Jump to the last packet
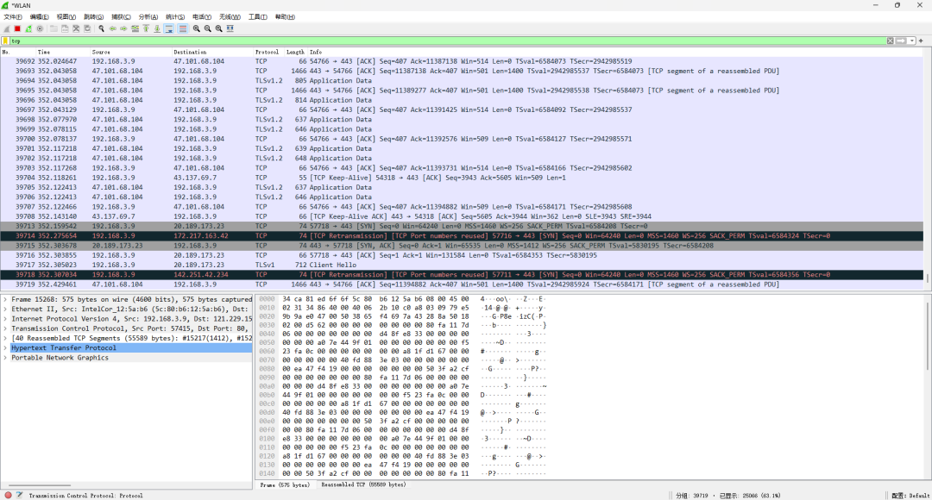 tap(157, 28)
